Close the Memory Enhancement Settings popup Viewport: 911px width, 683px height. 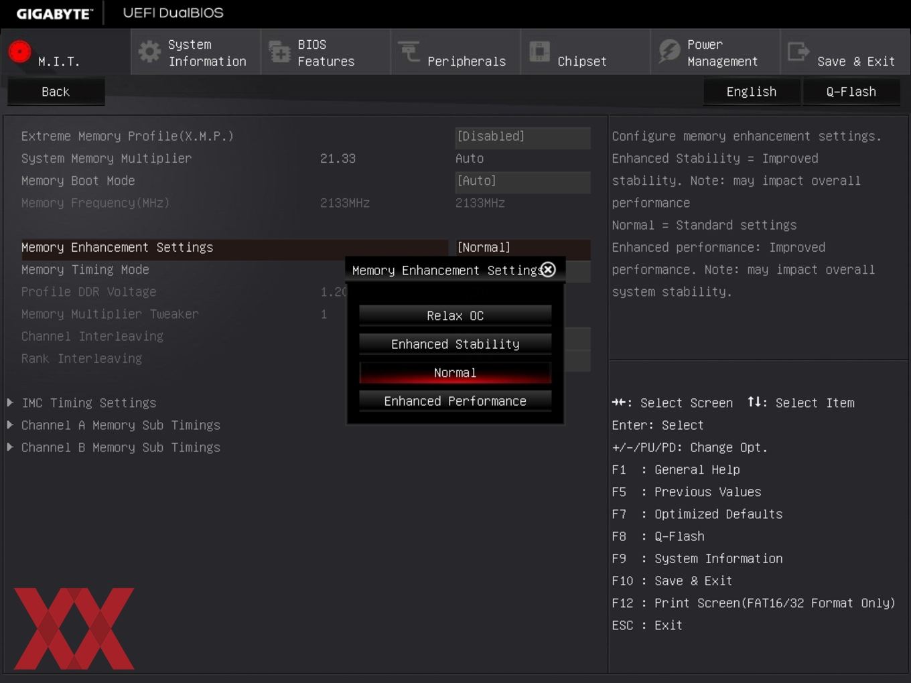point(548,269)
